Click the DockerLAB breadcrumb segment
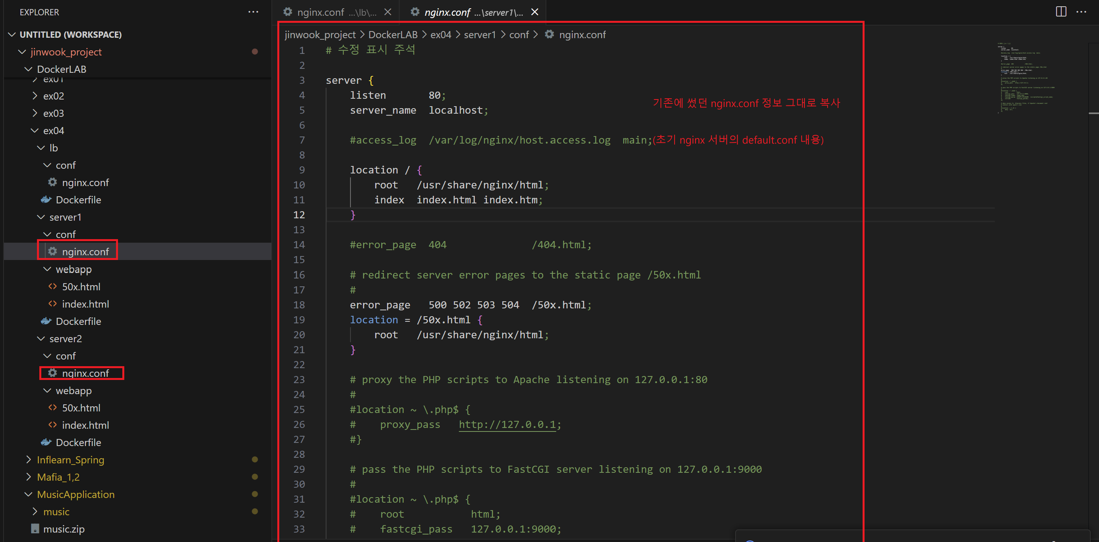Viewport: 1099px width, 542px height. pyautogui.click(x=393, y=35)
